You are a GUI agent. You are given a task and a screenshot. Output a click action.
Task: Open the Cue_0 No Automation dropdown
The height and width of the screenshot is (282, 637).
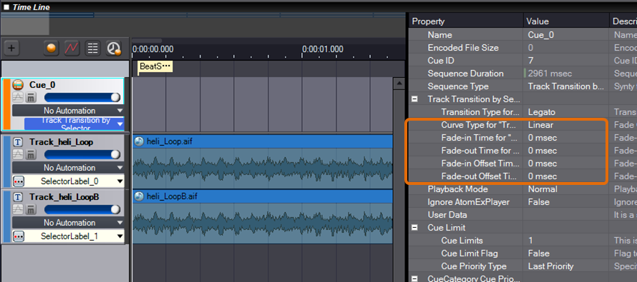(x=68, y=111)
